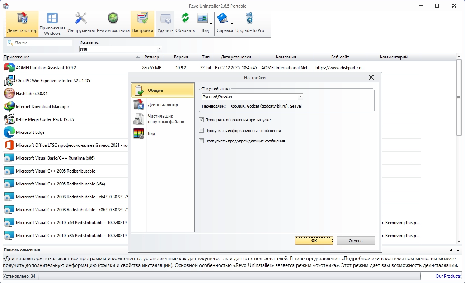
Task: Select the Microsoft Office LTSC icon
Action: pyautogui.click(x=9, y=145)
